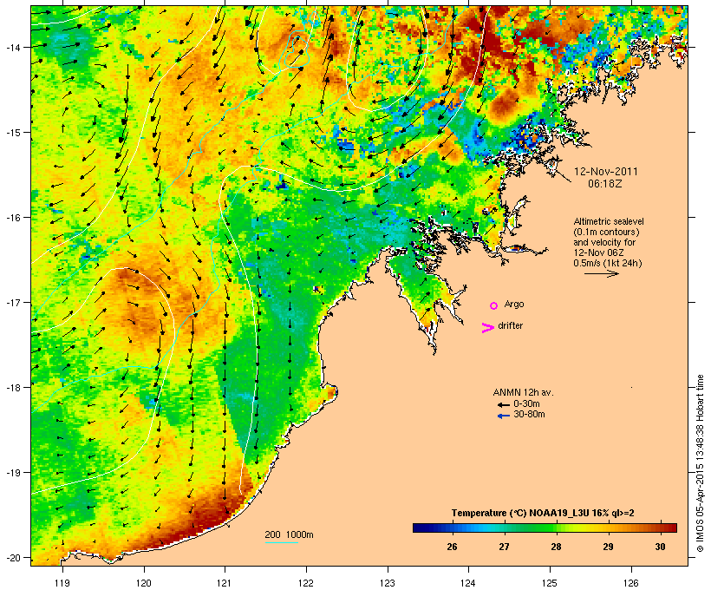Click the latitude axis label -18
Screen dimensions: 711x590
(x=12, y=387)
